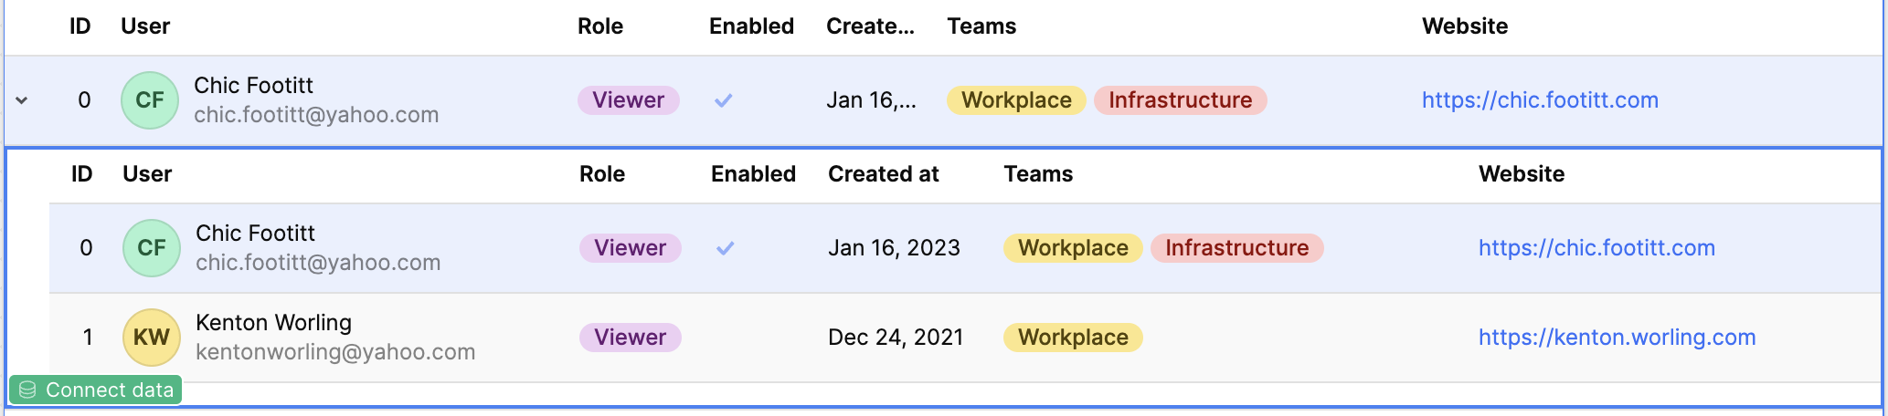Click the KW avatar for Kenton Worling
This screenshot has width=1888, height=416.
(x=152, y=338)
